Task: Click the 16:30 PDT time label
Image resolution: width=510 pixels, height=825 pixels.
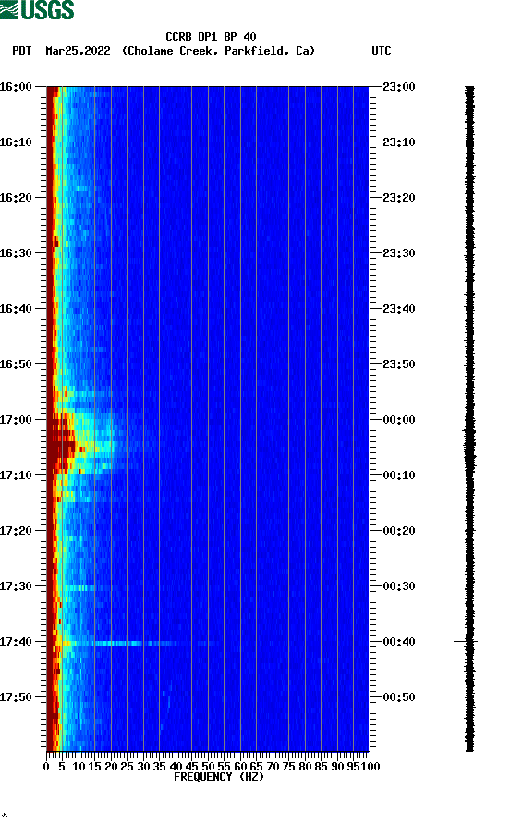Action: click(x=16, y=253)
